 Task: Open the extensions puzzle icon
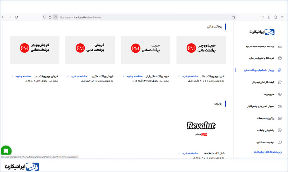tap(275, 17)
